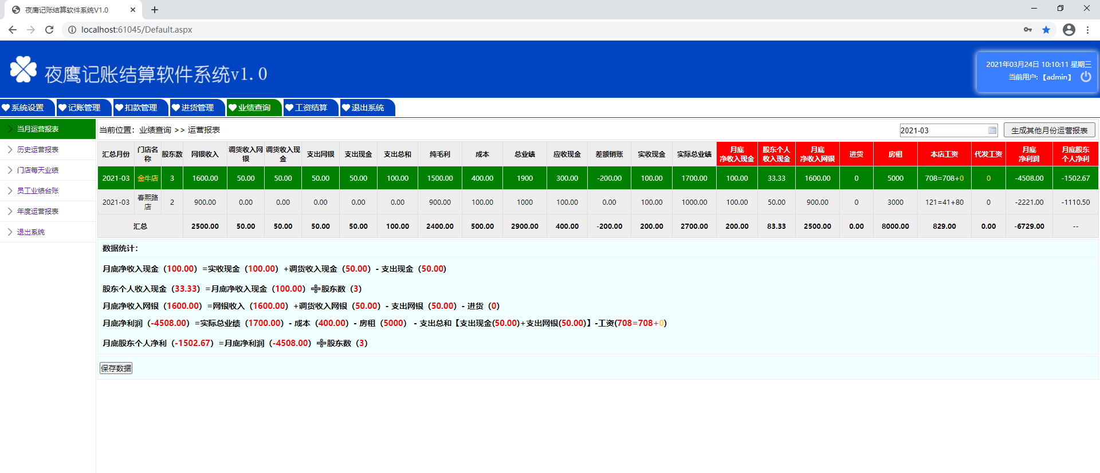Open 门店每天业绩 sidebar item
The image size is (1100, 473).
pyautogui.click(x=48, y=170)
